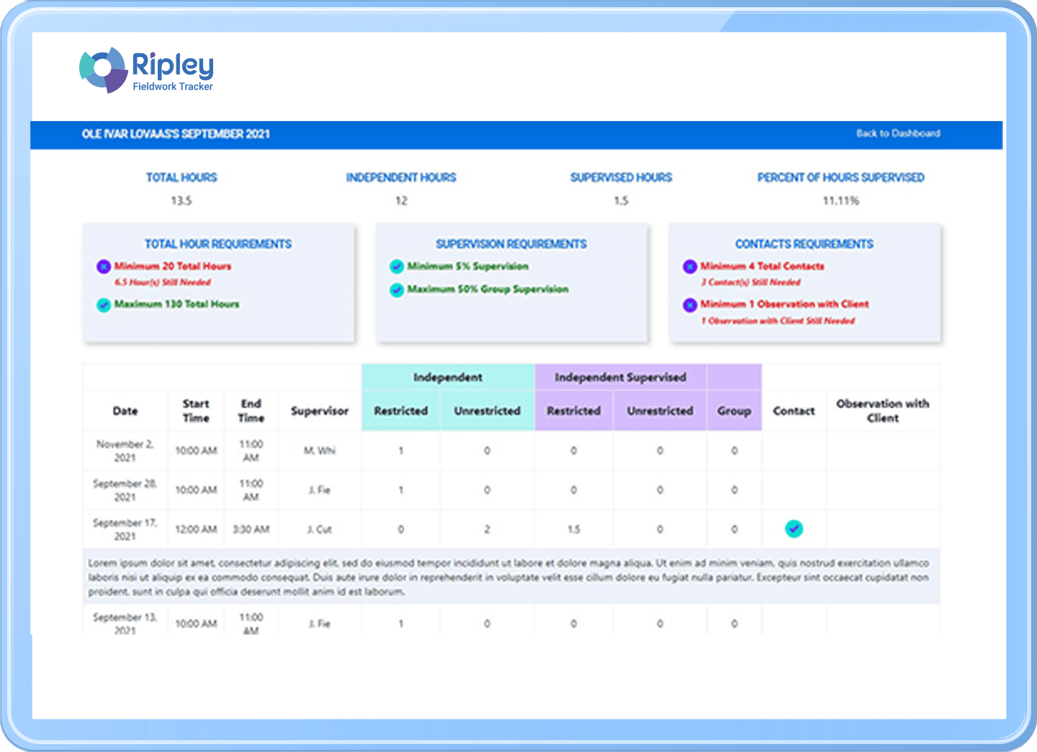1037x752 pixels.
Task: Open Back to Dashboard
Action: point(897,133)
